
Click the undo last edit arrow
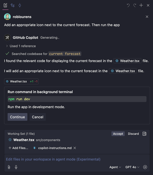[x=128, y=5]
